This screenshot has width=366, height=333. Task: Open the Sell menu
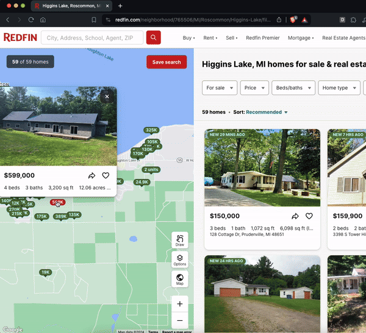232,38
